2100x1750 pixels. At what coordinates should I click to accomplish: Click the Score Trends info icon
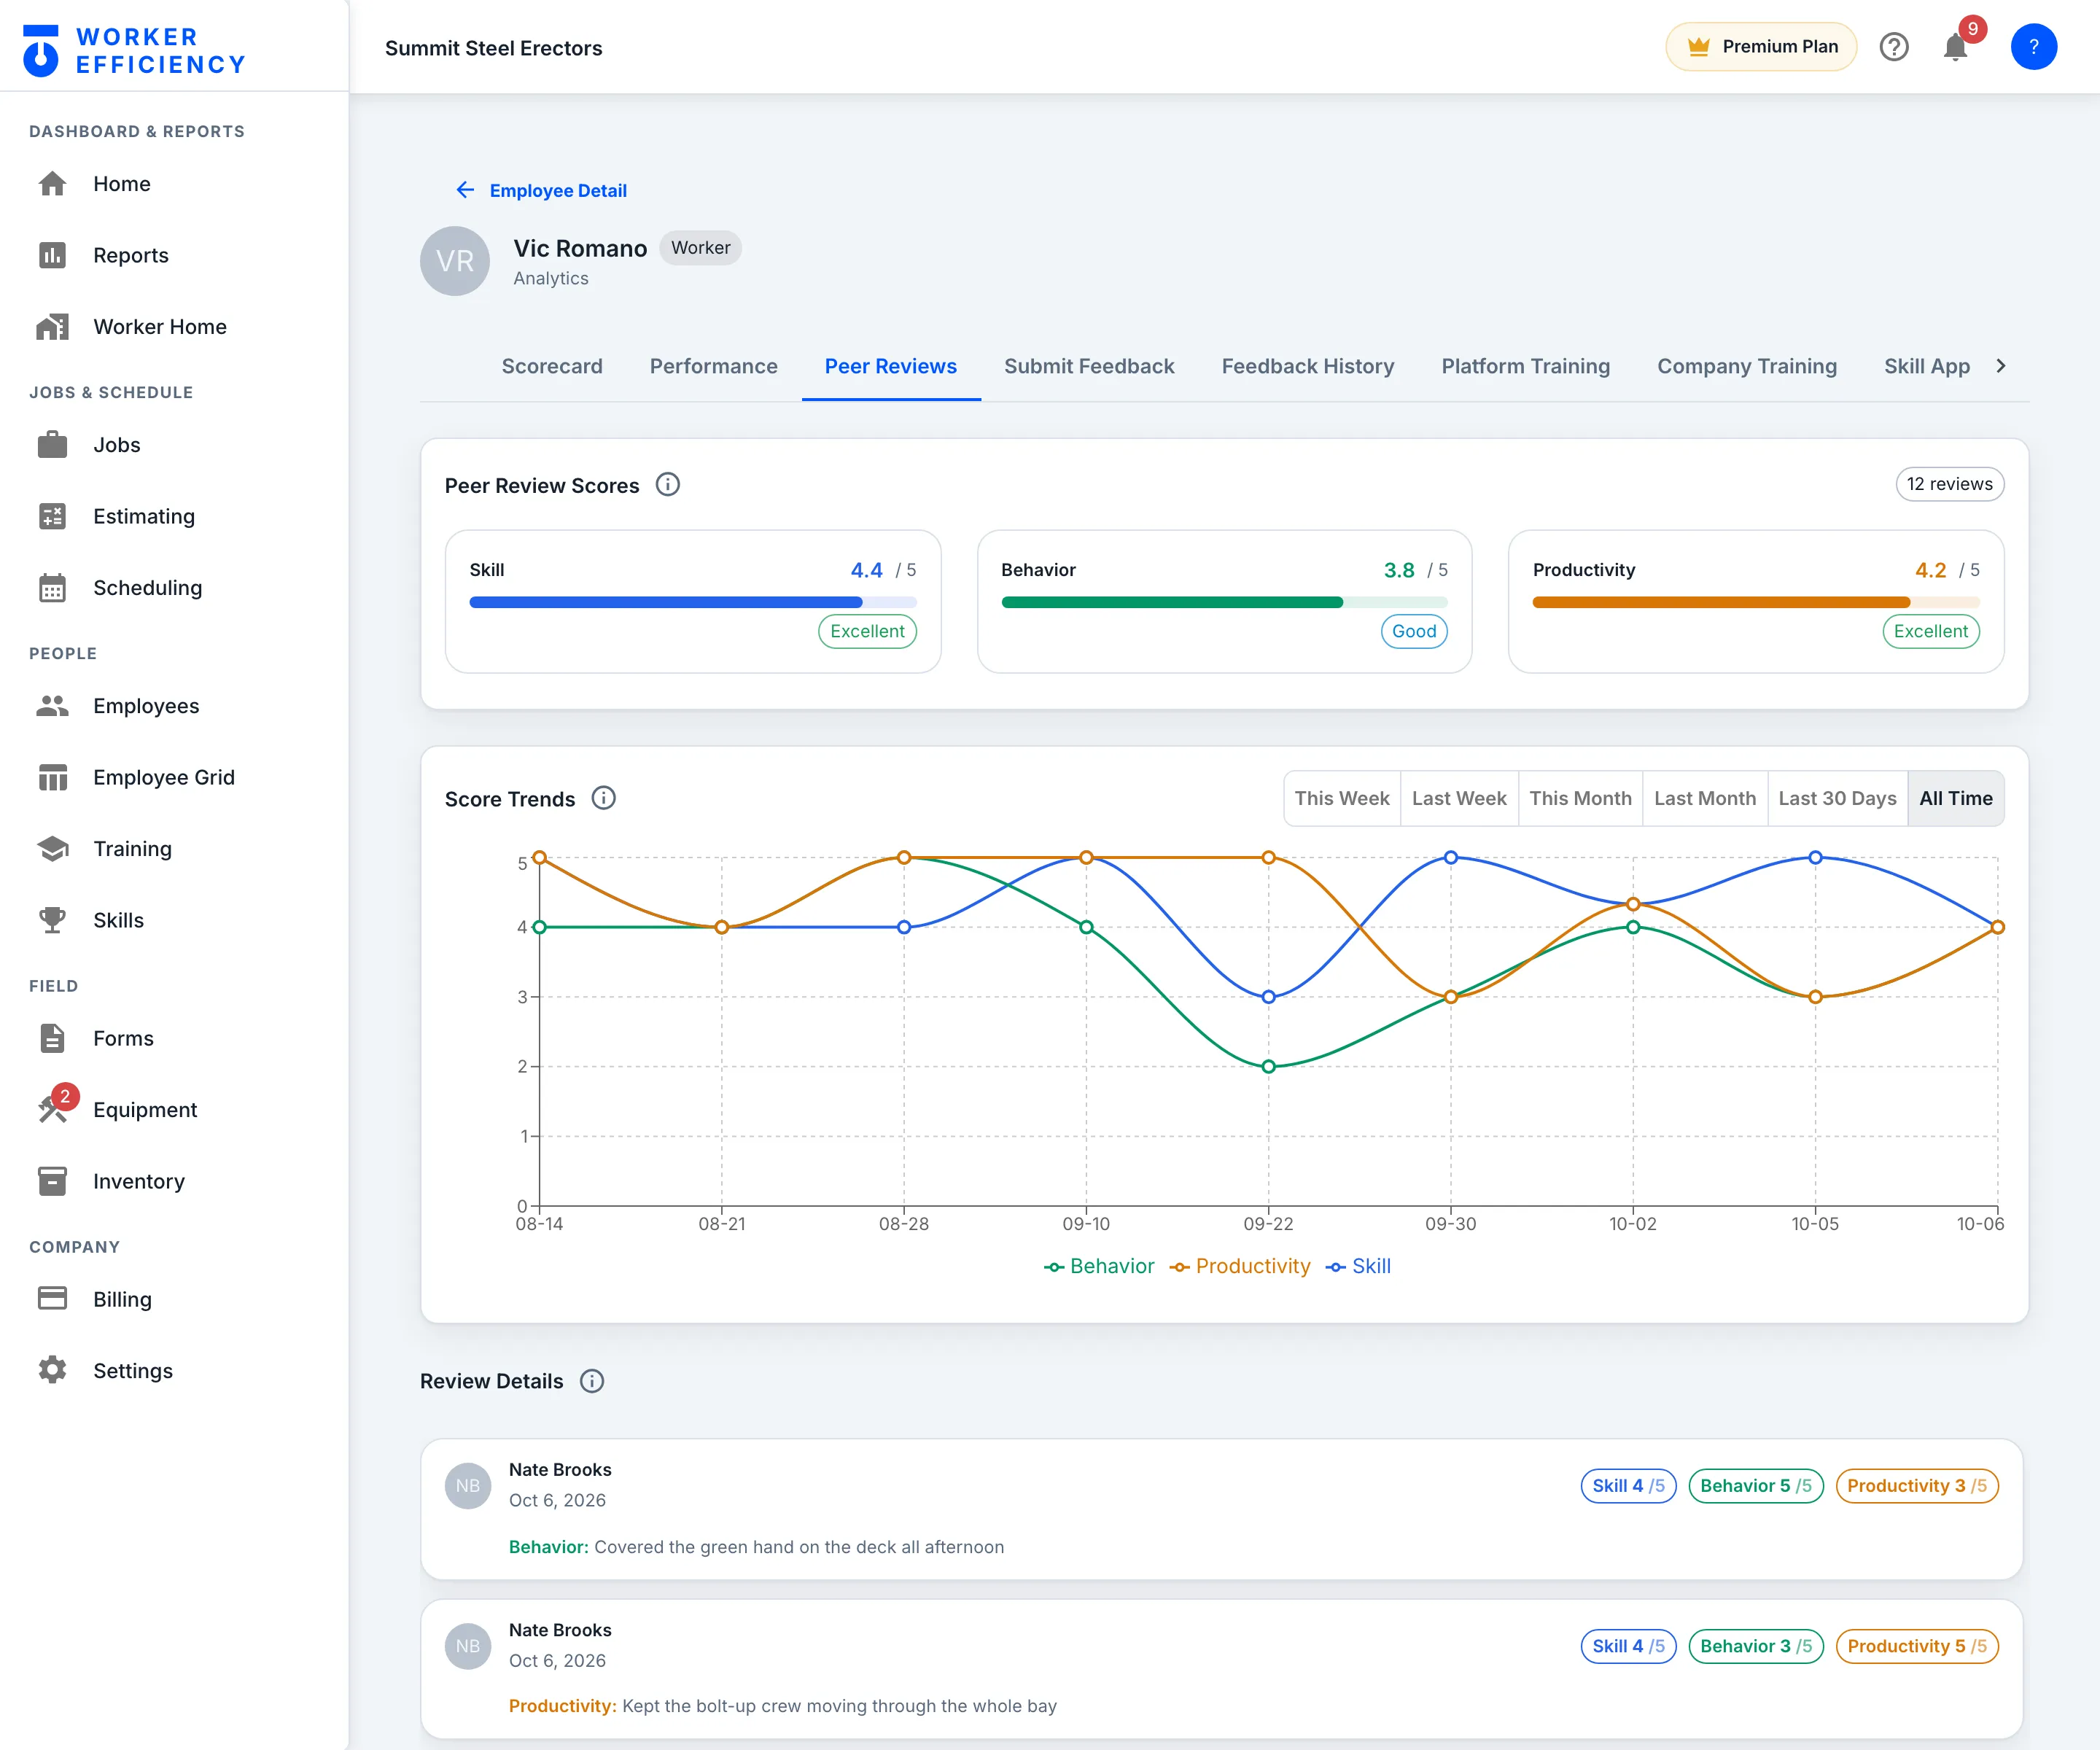pyautogui.click(x=604, y=798)
